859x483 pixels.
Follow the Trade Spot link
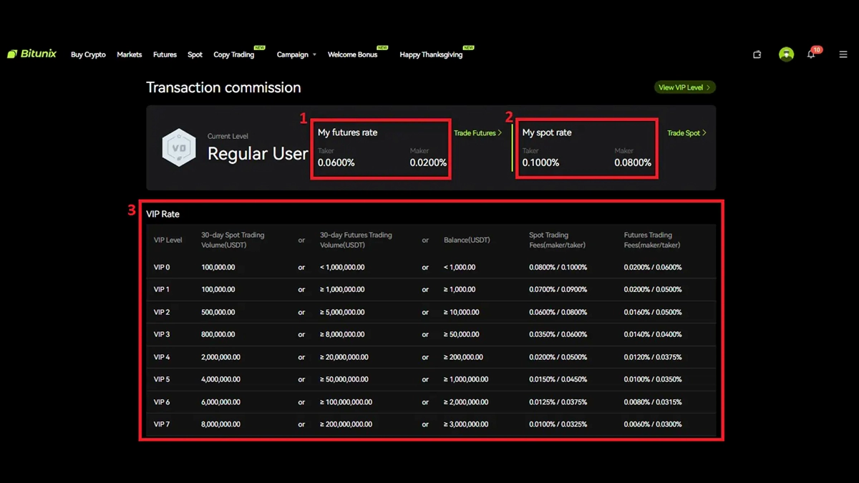coord(686,133)
